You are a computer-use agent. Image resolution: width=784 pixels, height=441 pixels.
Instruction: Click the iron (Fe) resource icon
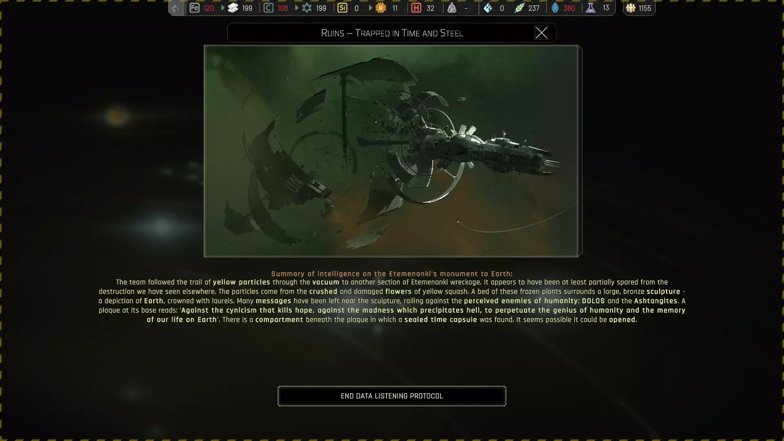click(194, 8)
